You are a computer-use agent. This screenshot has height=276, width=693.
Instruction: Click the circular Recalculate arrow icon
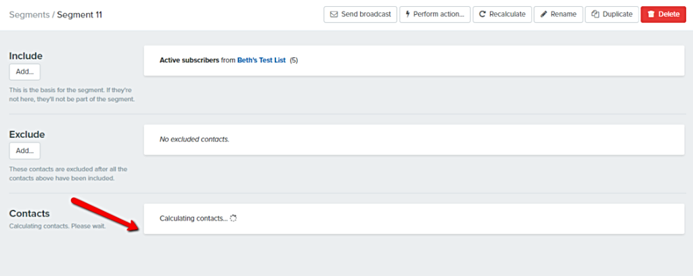tap(482, 14)
